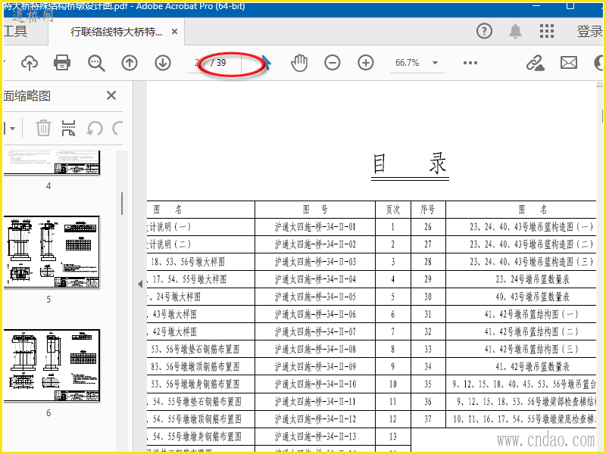Click the row 18、53、56号墩大样图

(x=201, y=262)
